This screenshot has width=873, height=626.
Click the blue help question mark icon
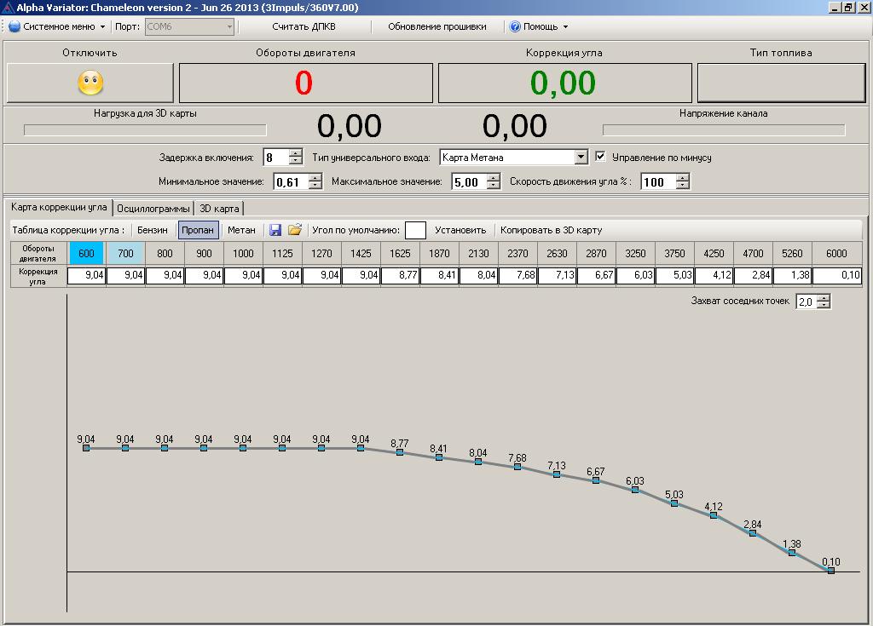(515, 26)
